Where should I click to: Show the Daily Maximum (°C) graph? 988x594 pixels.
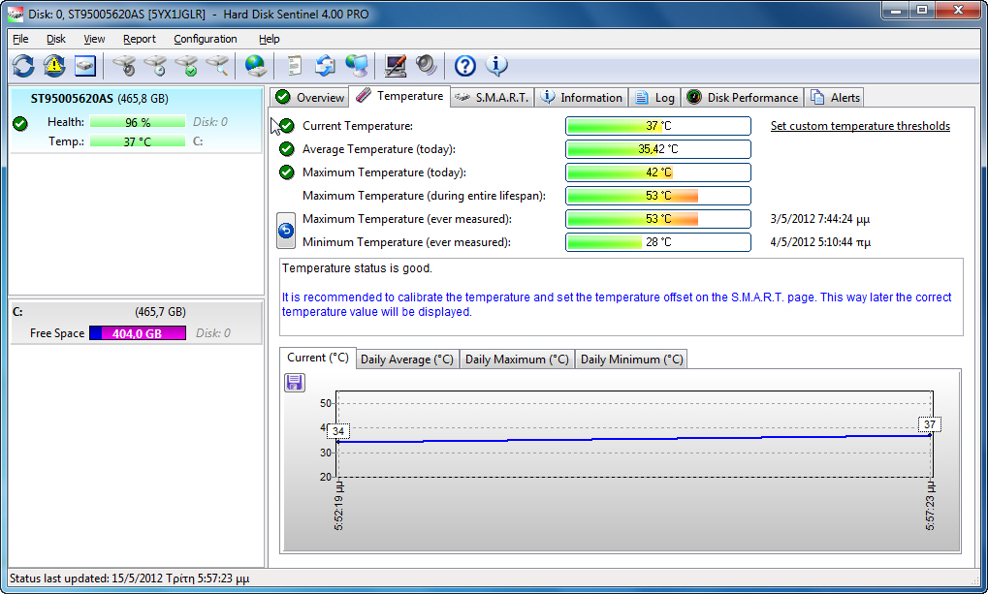[517, 360]
